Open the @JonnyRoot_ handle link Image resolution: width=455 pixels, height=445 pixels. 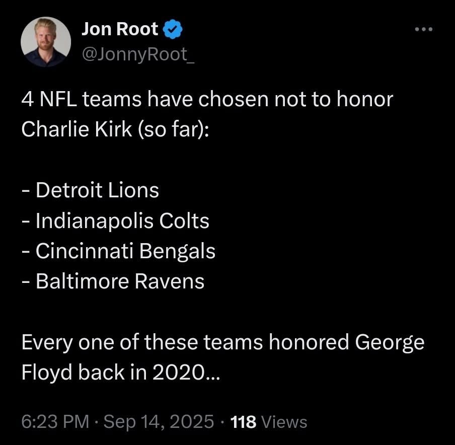pyautogui.click(x=137, y=54)
